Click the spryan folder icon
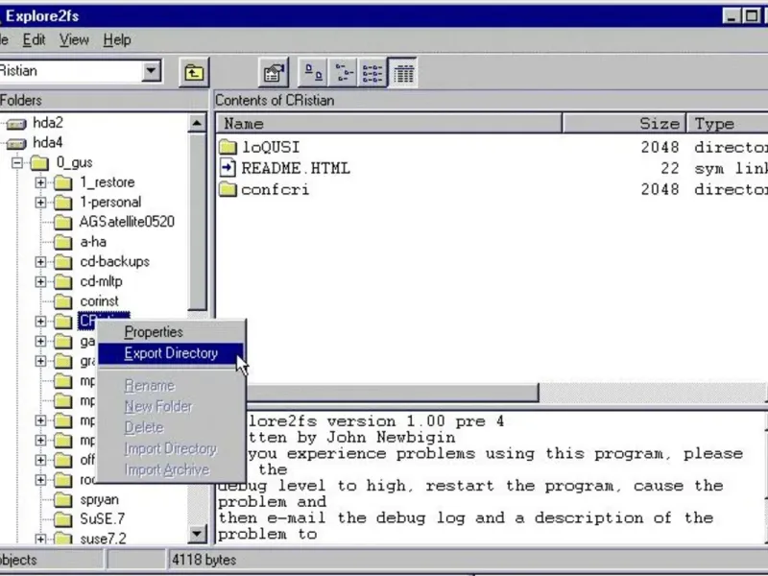The width and height of the screenshot is (768, 576). pos(62,500)
